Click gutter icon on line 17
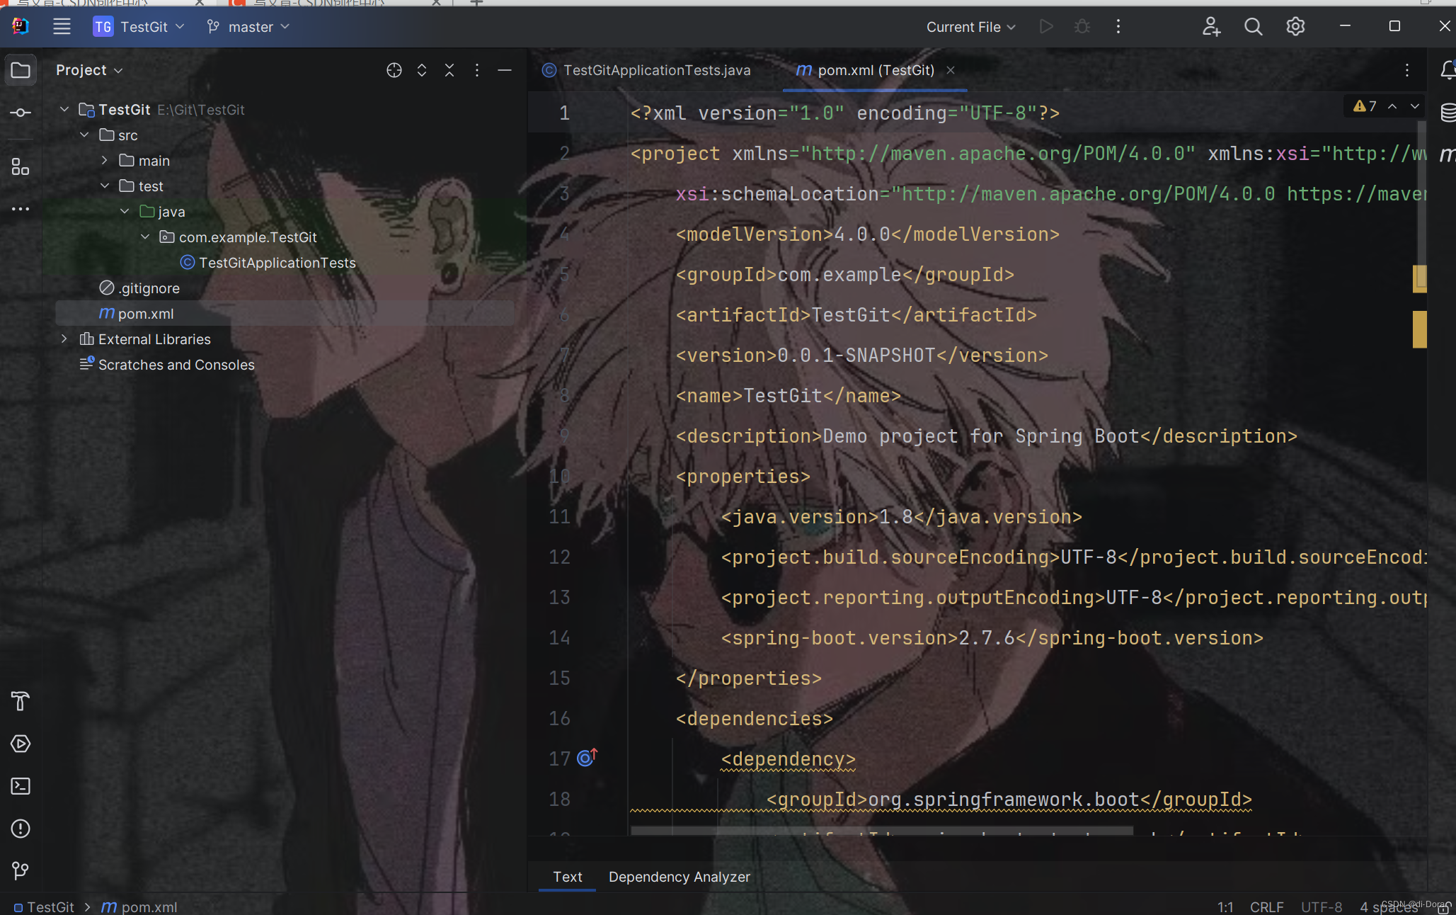 point(587,758)
